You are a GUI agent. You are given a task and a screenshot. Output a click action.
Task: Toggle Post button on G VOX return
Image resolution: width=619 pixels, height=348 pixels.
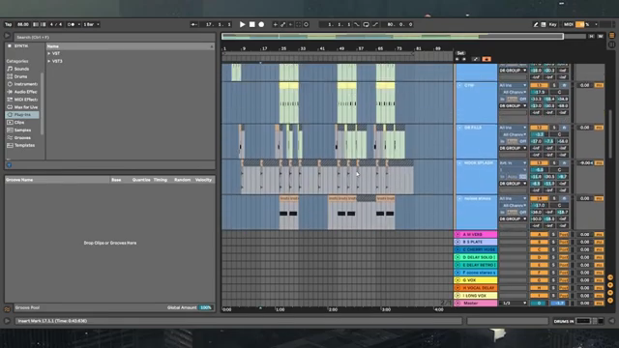[x=563, y=280]
